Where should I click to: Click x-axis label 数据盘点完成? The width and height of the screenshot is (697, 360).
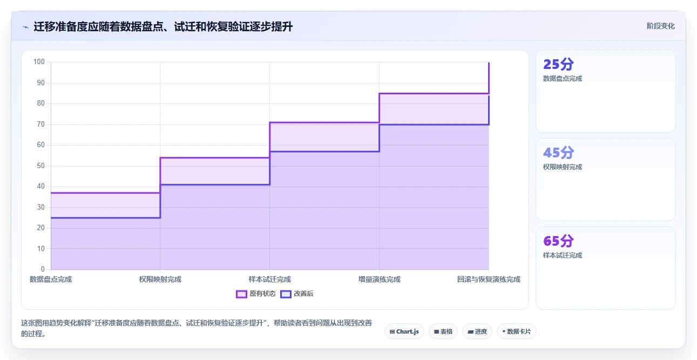coord(51,279)
